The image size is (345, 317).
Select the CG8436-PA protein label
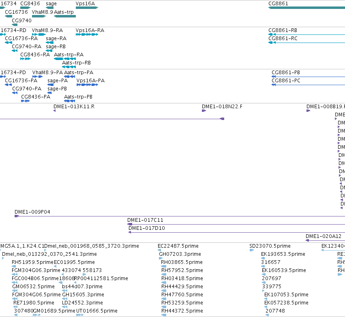tap(36, 97)
